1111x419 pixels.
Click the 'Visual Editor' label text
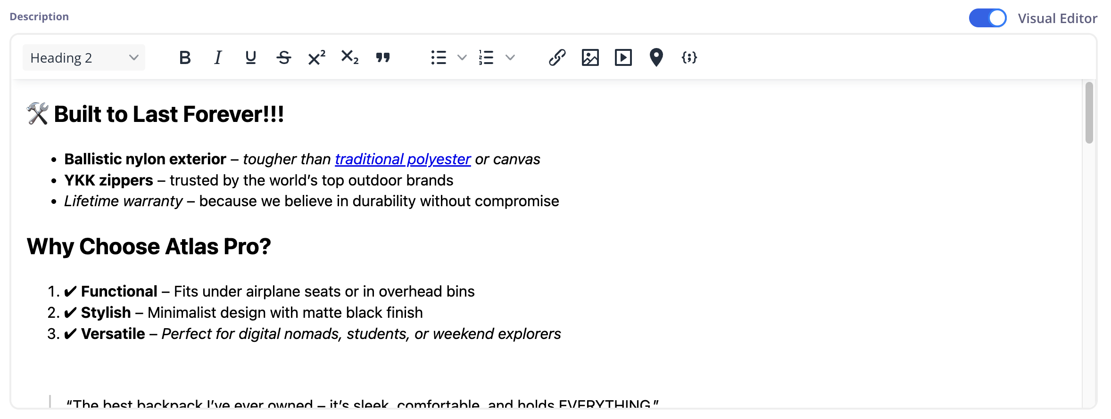coord(1058,18)
